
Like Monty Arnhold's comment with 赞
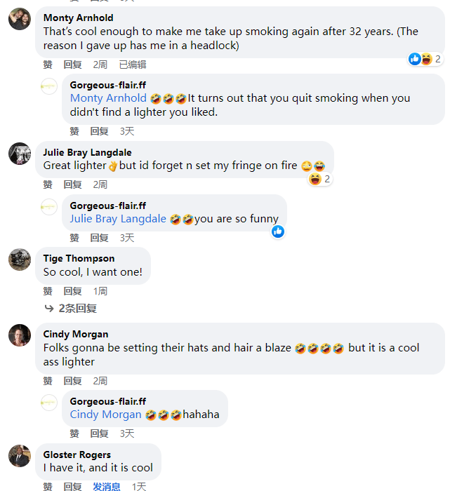[x=48, y=65]
